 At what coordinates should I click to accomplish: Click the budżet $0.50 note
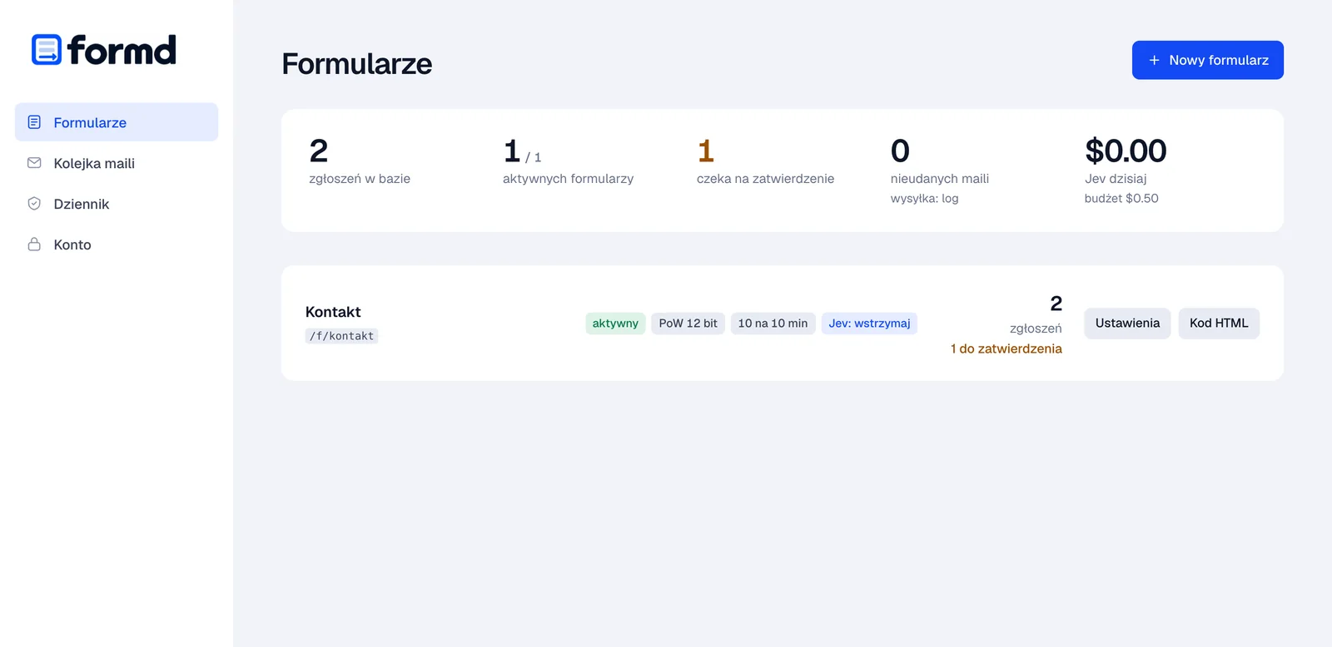coord(1121,199)
